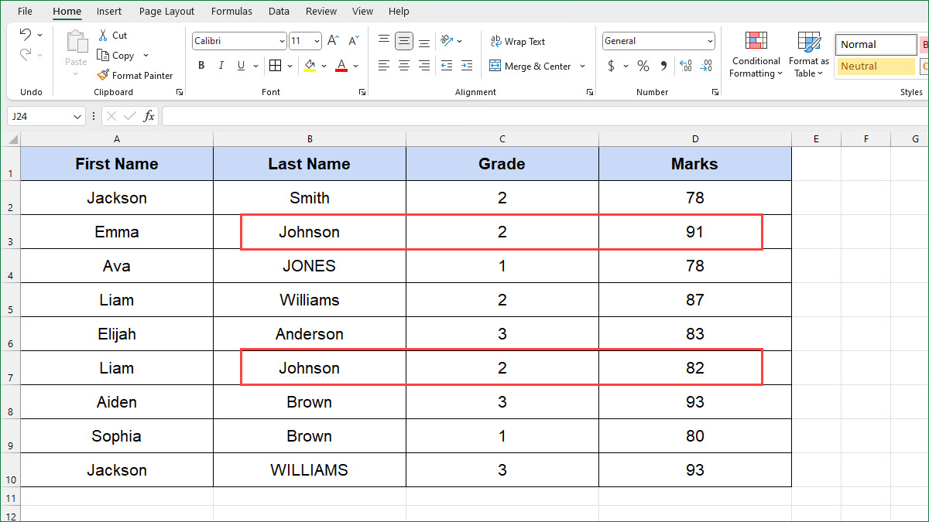Click the Format as Table icon

pos(808,54)
